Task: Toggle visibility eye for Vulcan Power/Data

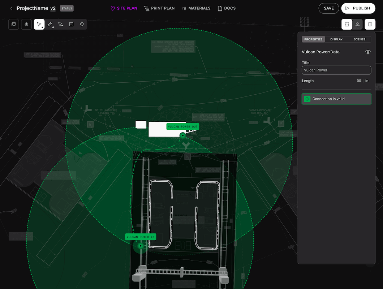Action: tap(368, 52)
